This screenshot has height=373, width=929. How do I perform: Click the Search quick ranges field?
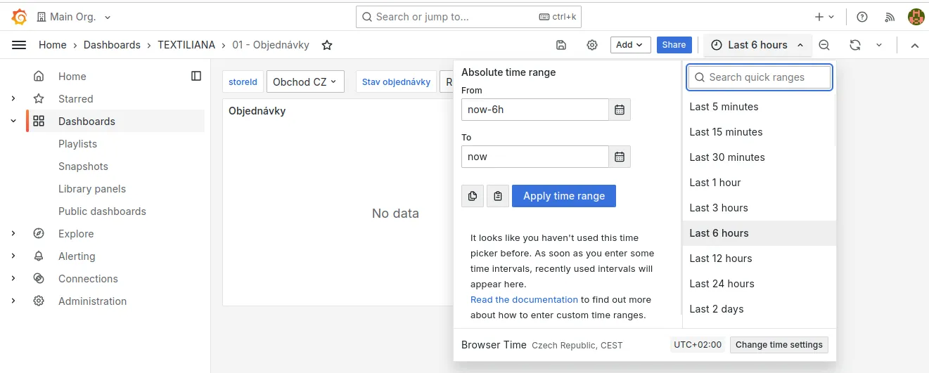[760, 77]
